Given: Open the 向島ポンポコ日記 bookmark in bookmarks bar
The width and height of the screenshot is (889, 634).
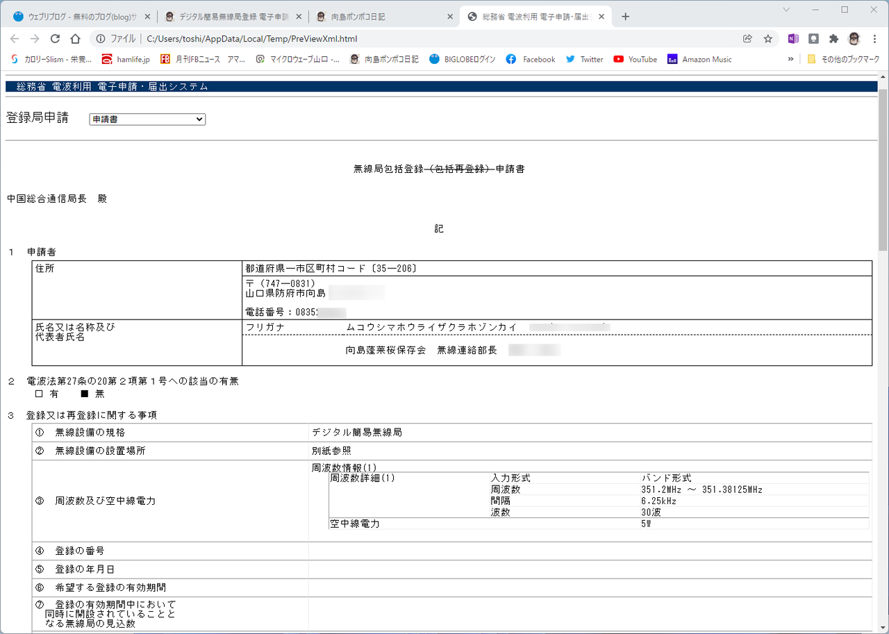Looking at the screenshot, I should pyautogui.click(x=384, y=60).
